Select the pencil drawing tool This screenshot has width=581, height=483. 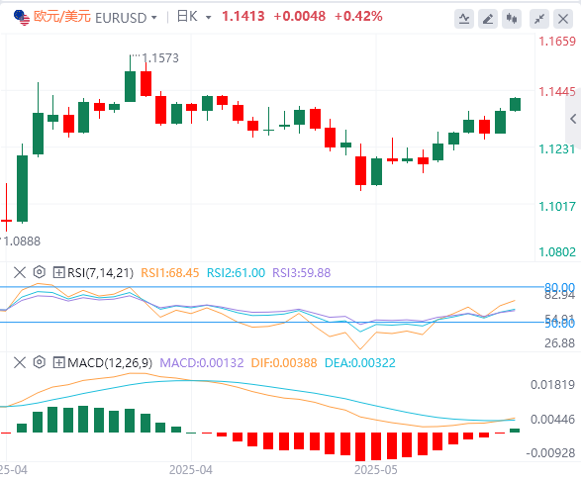488,19
